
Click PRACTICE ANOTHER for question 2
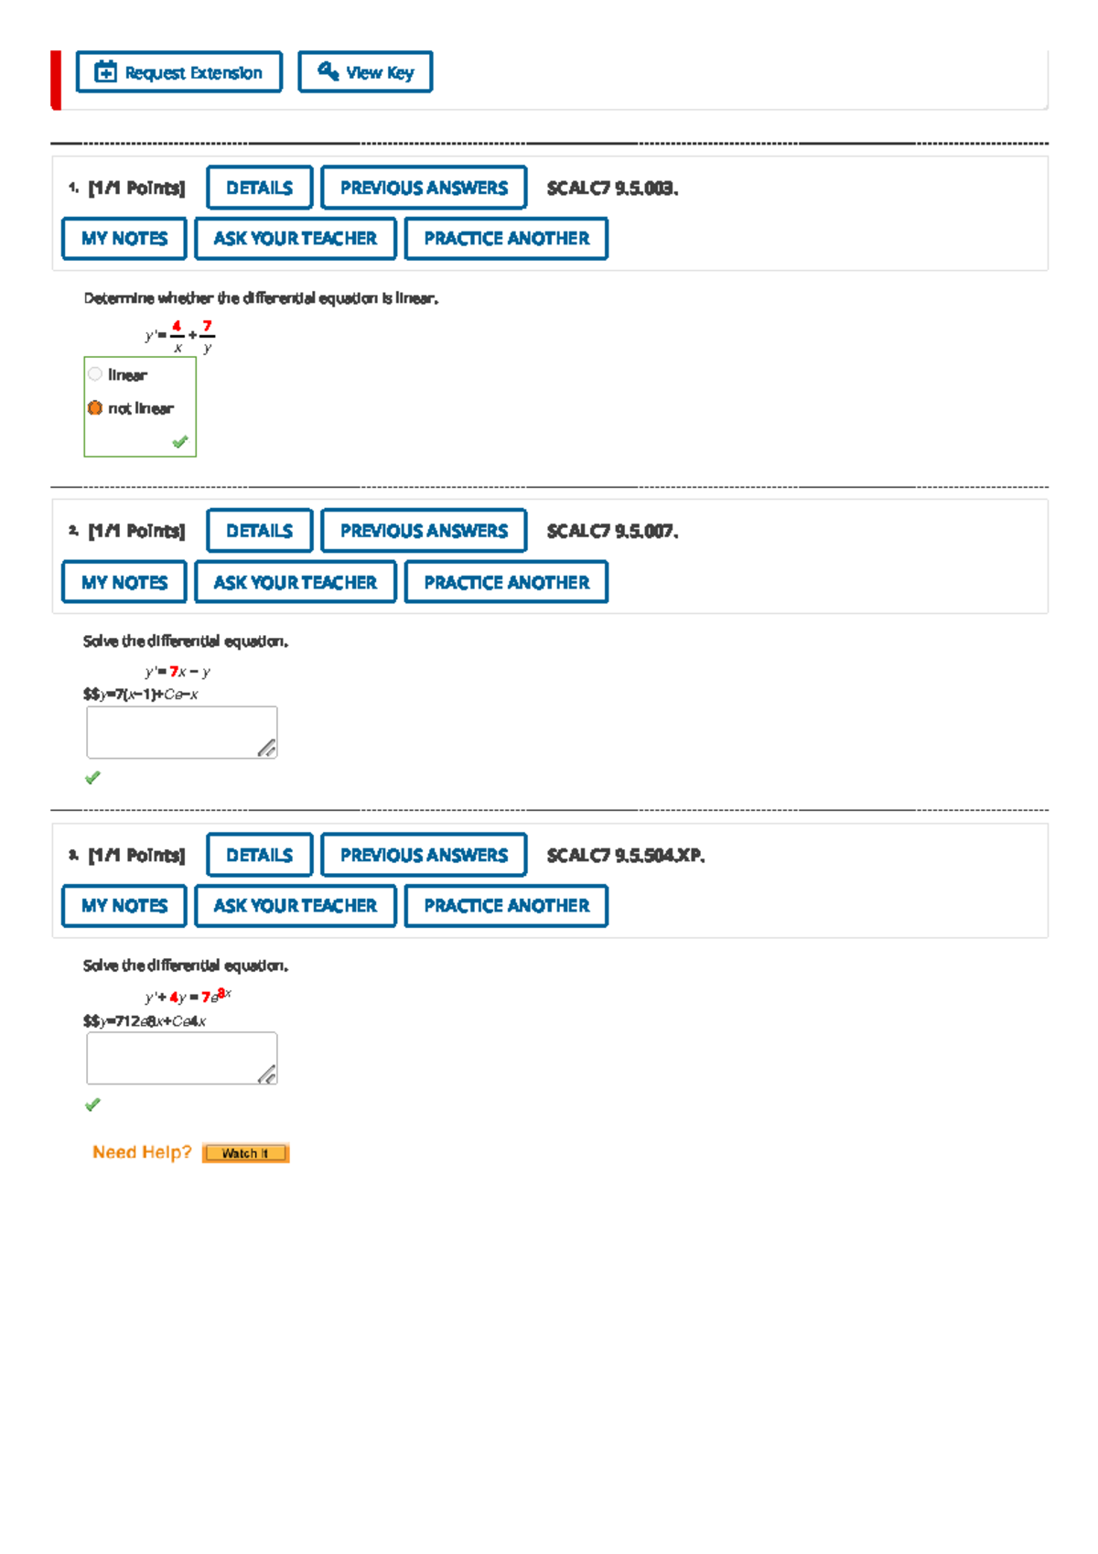pyautogui.click(x=506, y=582)
